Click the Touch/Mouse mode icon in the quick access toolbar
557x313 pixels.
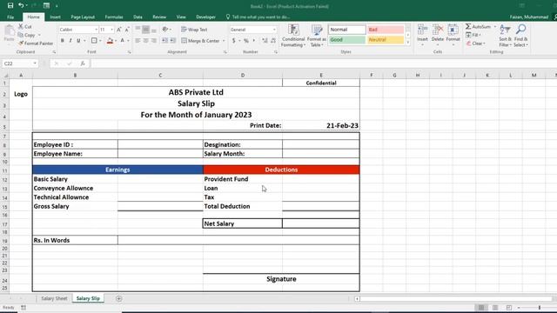(46, 6)
